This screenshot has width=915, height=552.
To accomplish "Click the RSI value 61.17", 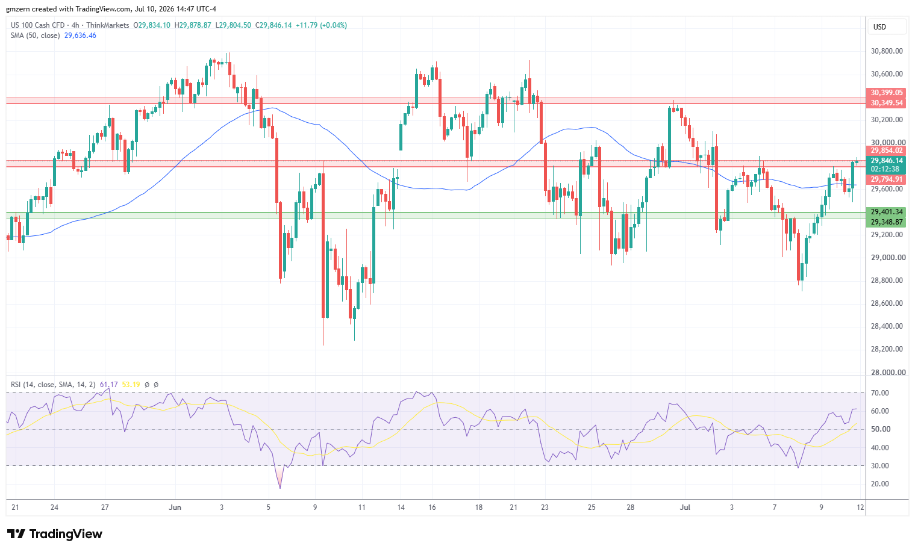I will tap(108, 385).
